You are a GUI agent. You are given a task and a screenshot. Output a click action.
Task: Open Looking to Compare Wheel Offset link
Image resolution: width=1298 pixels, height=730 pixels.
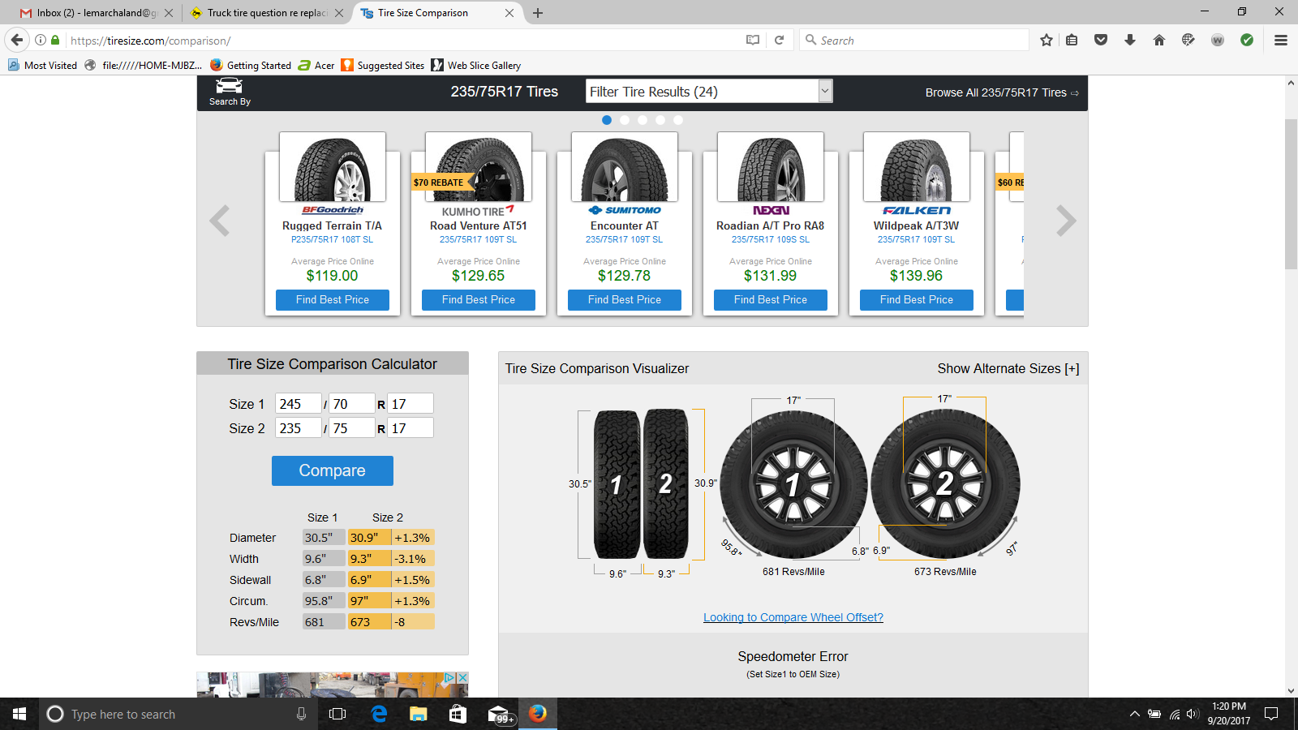tap(793, 617)
